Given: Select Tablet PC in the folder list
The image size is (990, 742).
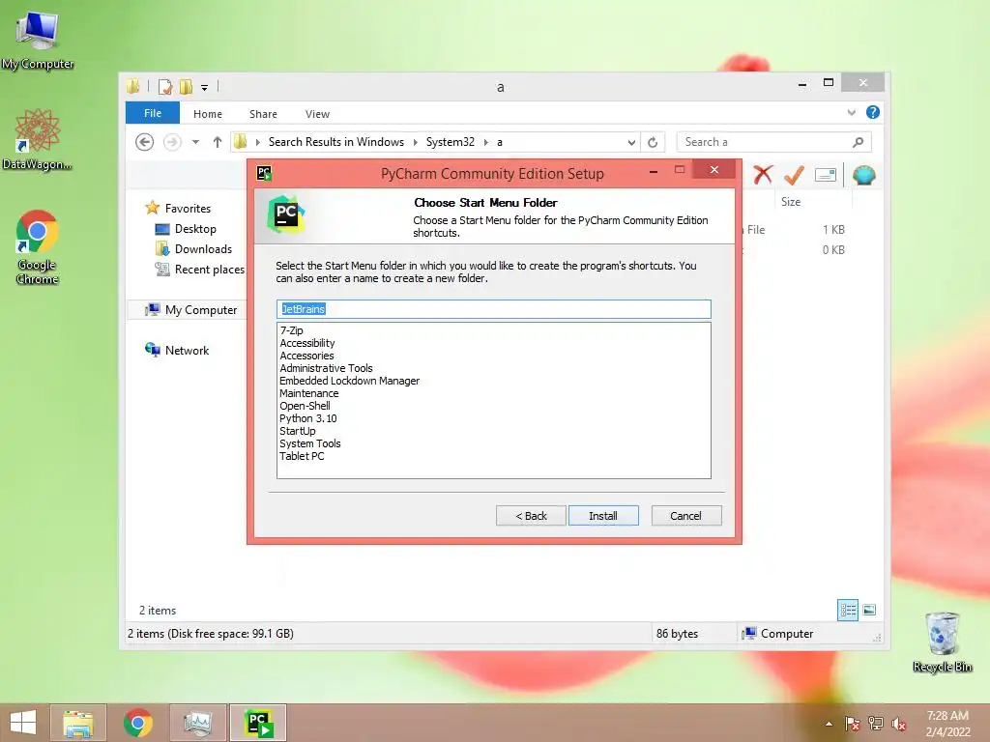Looking at the screenshot, I should point(302,456).
